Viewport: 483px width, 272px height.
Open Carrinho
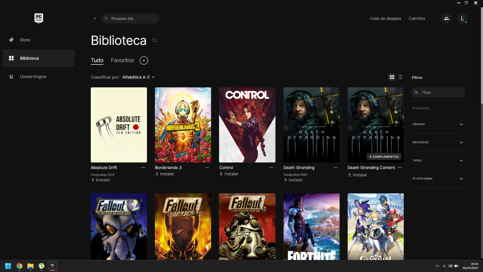coord(417,19)
